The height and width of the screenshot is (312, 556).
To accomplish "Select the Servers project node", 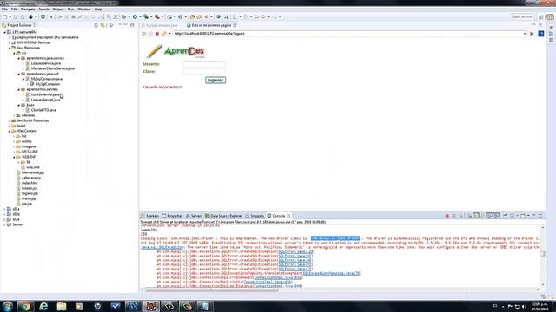I will pos(17,224).
